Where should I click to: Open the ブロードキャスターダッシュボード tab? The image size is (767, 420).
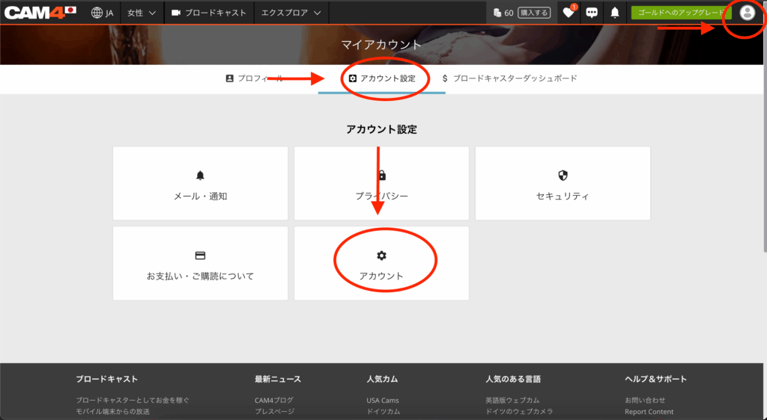point(509,78)
